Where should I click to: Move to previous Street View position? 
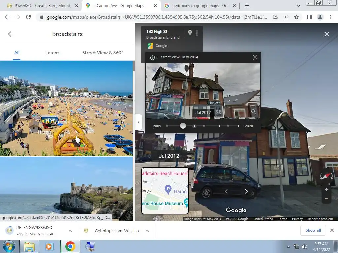[226, 191]
